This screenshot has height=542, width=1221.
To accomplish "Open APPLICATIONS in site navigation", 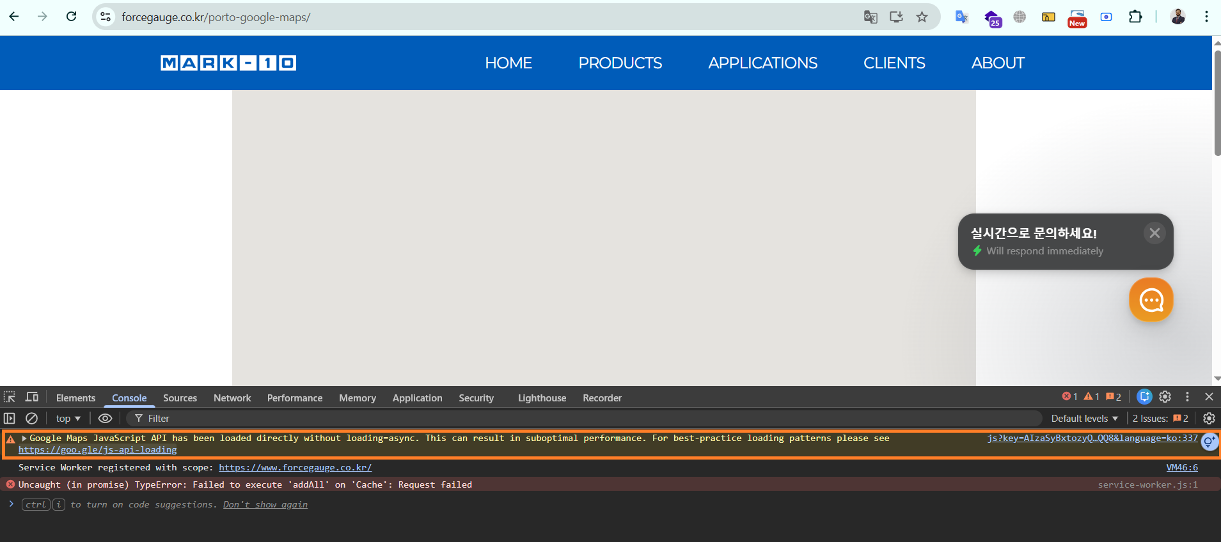I will tap(763, 63).
